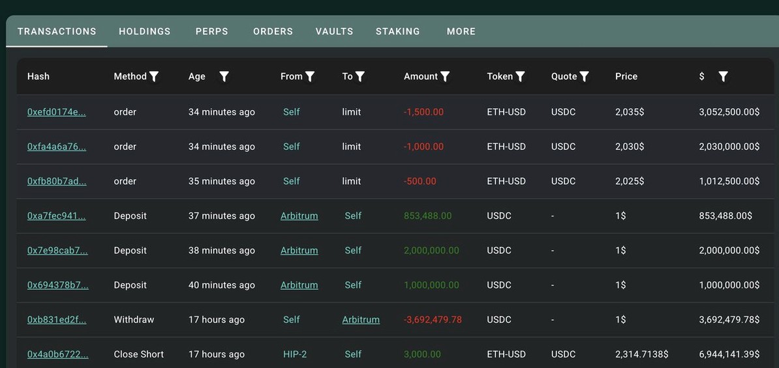Image resolution: width=779 pixels, height=368 pixels.
Task: Click the Price column header
Action: [626, 76]
